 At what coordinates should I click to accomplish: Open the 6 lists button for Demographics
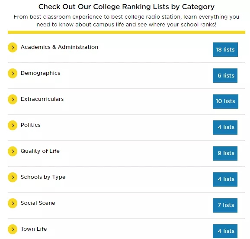225,75
